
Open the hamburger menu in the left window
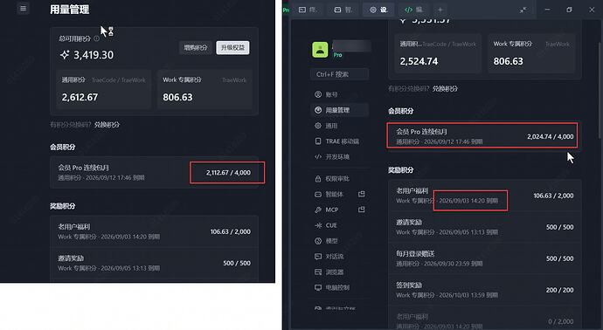[23, 8]
